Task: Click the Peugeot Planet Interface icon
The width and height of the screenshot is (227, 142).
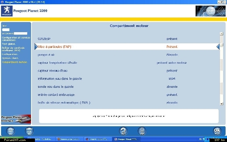Action: pos(16,119)
